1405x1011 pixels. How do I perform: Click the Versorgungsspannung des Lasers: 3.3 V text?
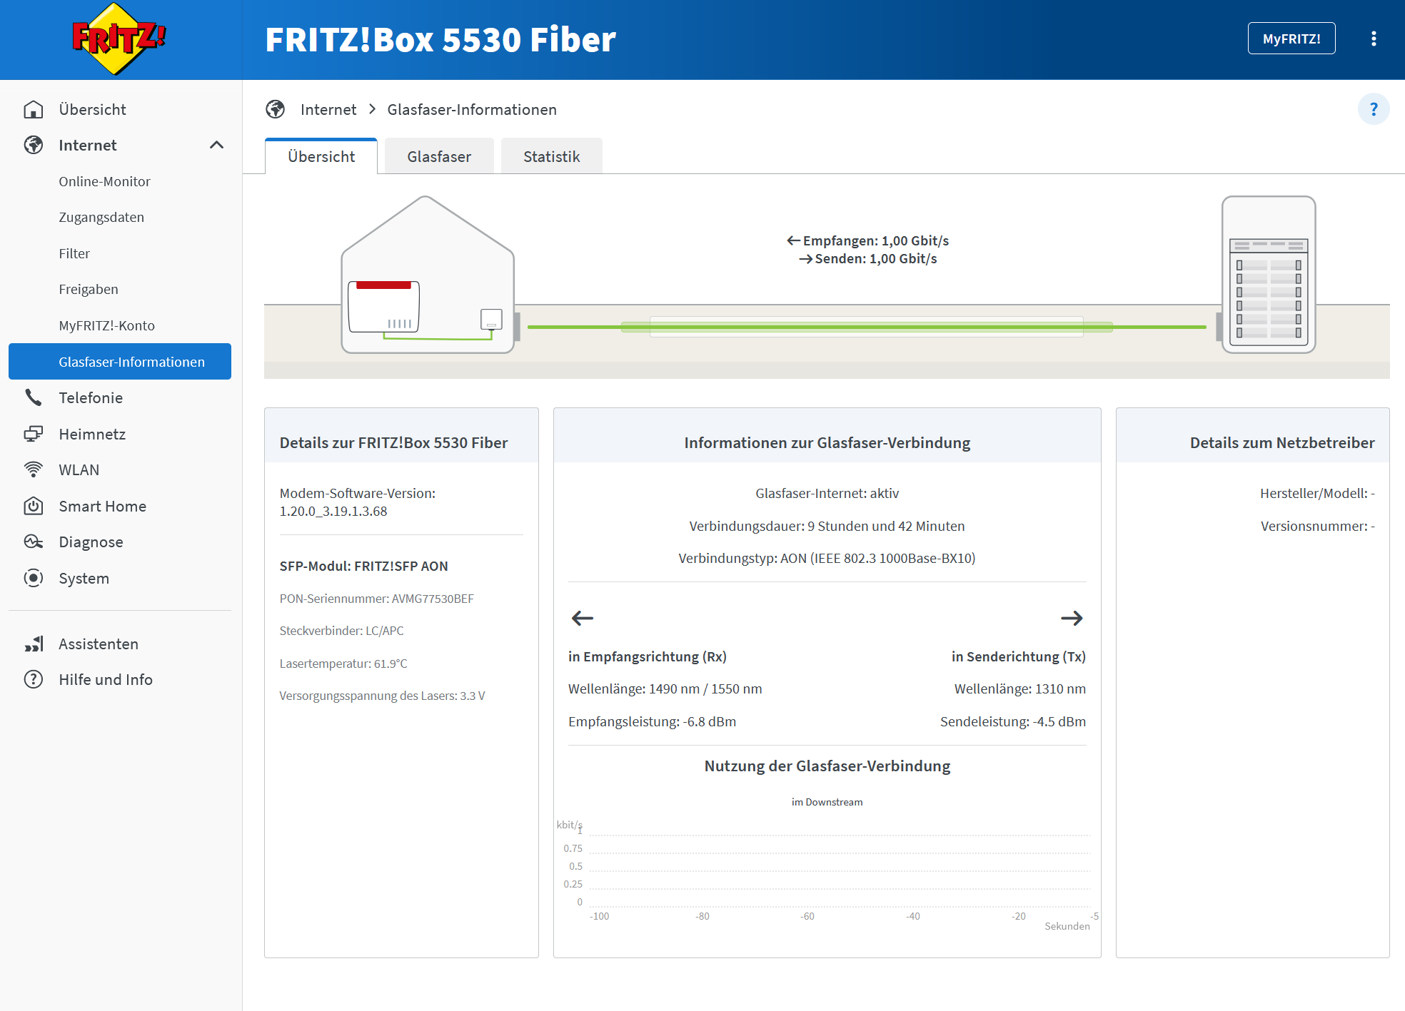pos(383,696)
